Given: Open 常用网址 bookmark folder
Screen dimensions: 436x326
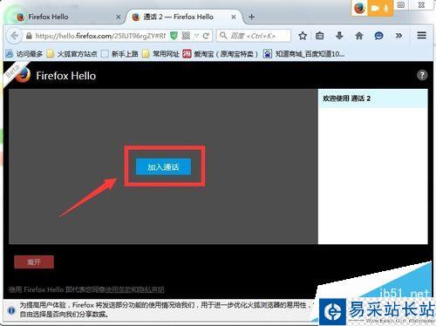Looking at the screenshot, I should (160, 54).
